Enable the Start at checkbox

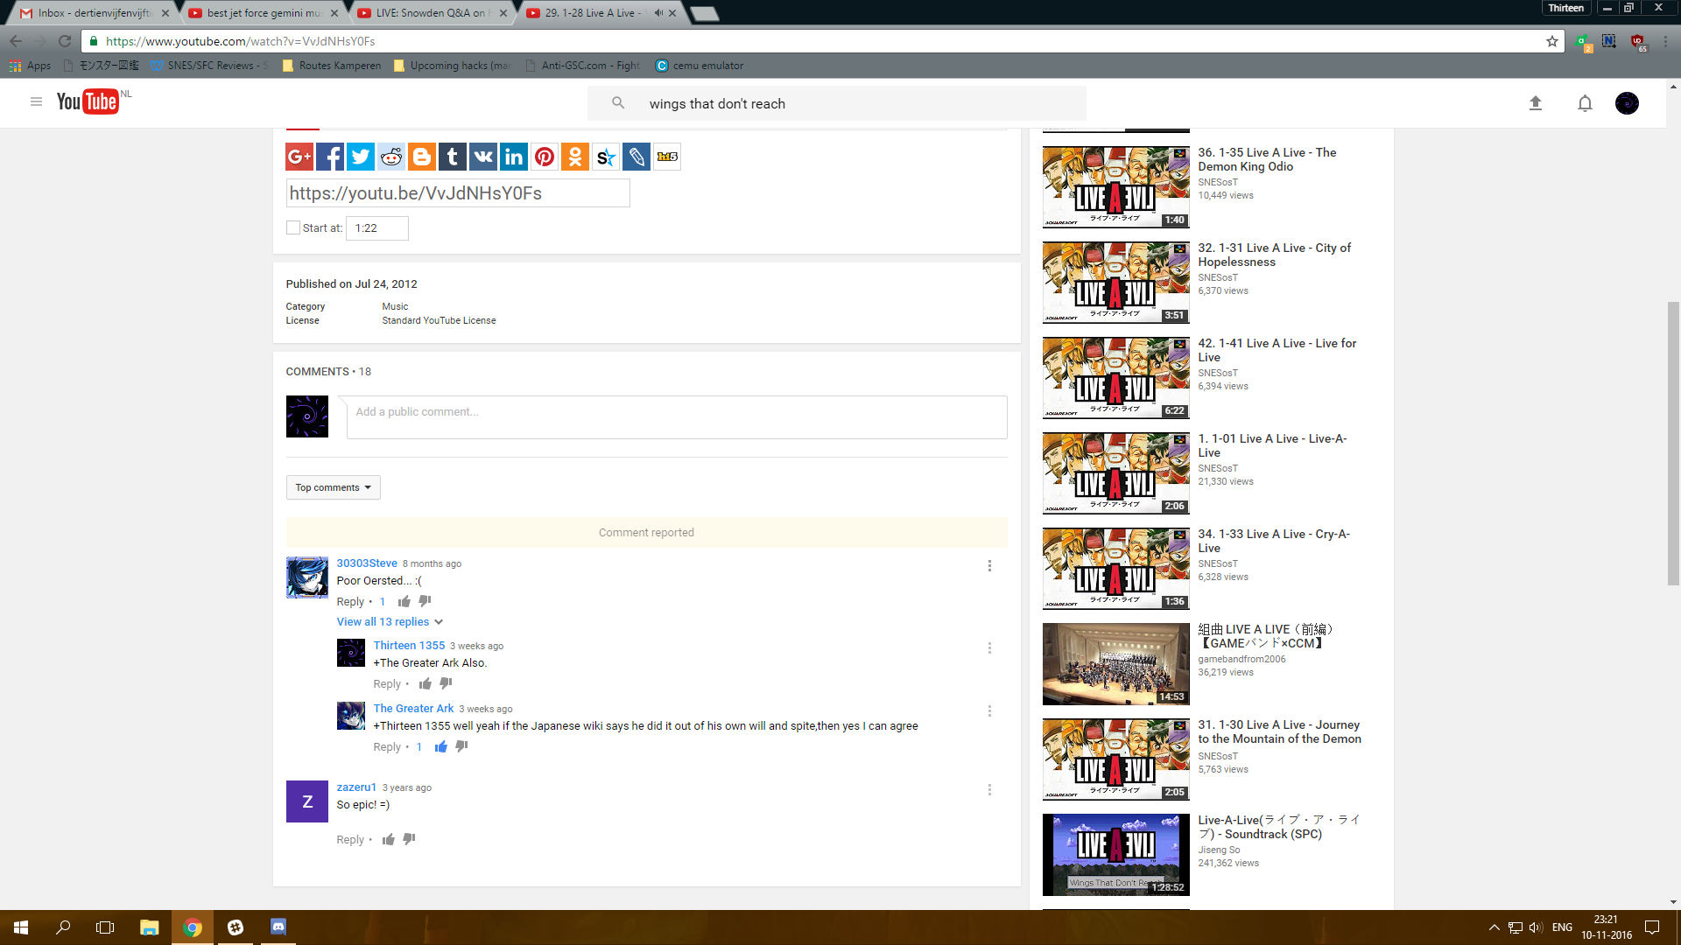[293, 227]
